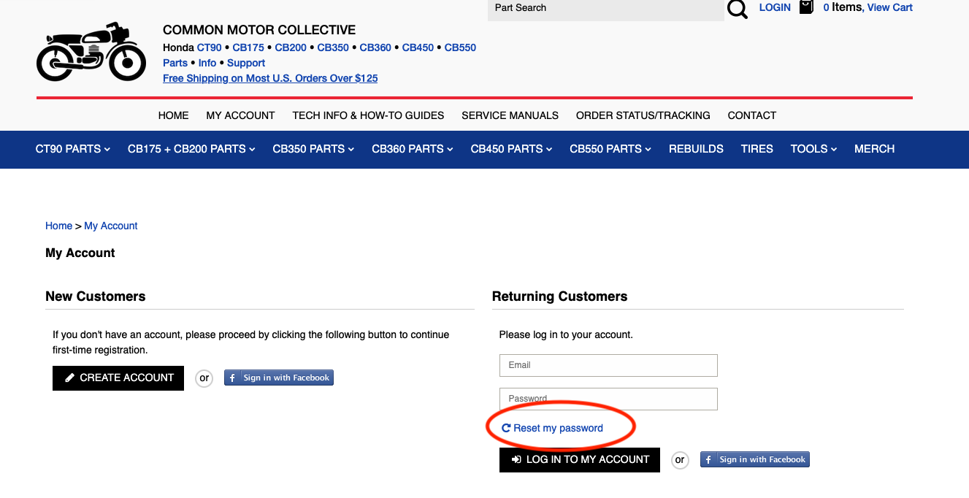Select the Facebook icon in Returning Customers section

(x=708, y=459)
